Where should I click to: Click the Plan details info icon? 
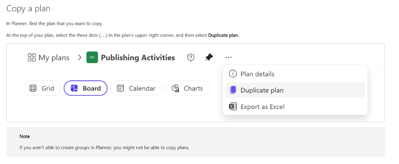(x=233, y=74)
